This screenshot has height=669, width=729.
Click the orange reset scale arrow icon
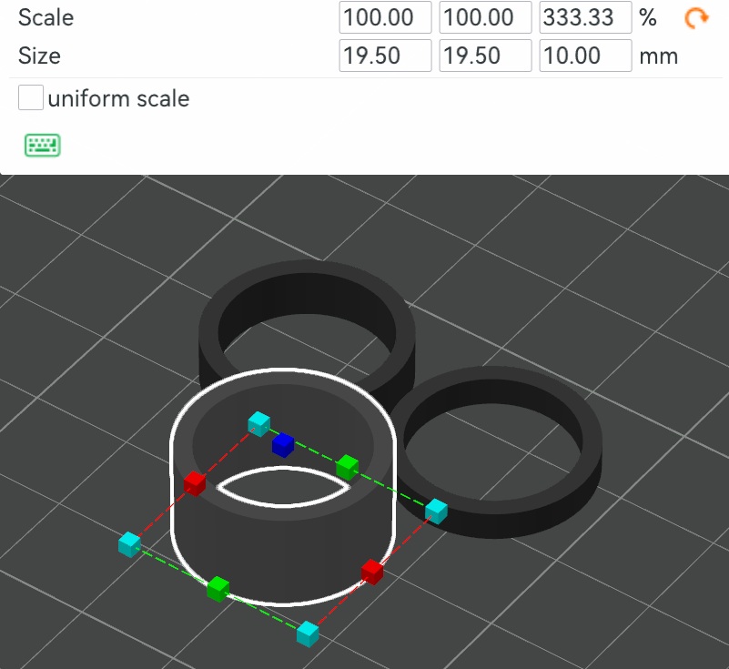696,18
